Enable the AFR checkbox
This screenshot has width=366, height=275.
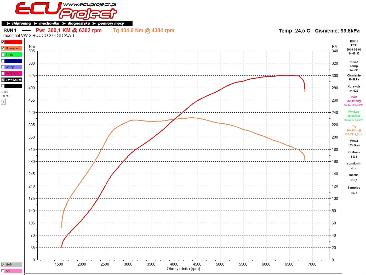[x=3, y=271]
